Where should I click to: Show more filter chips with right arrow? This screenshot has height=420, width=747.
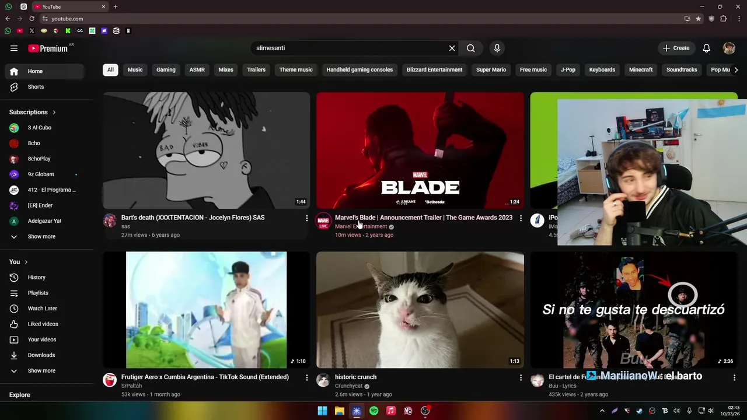(x=736, y=70)
